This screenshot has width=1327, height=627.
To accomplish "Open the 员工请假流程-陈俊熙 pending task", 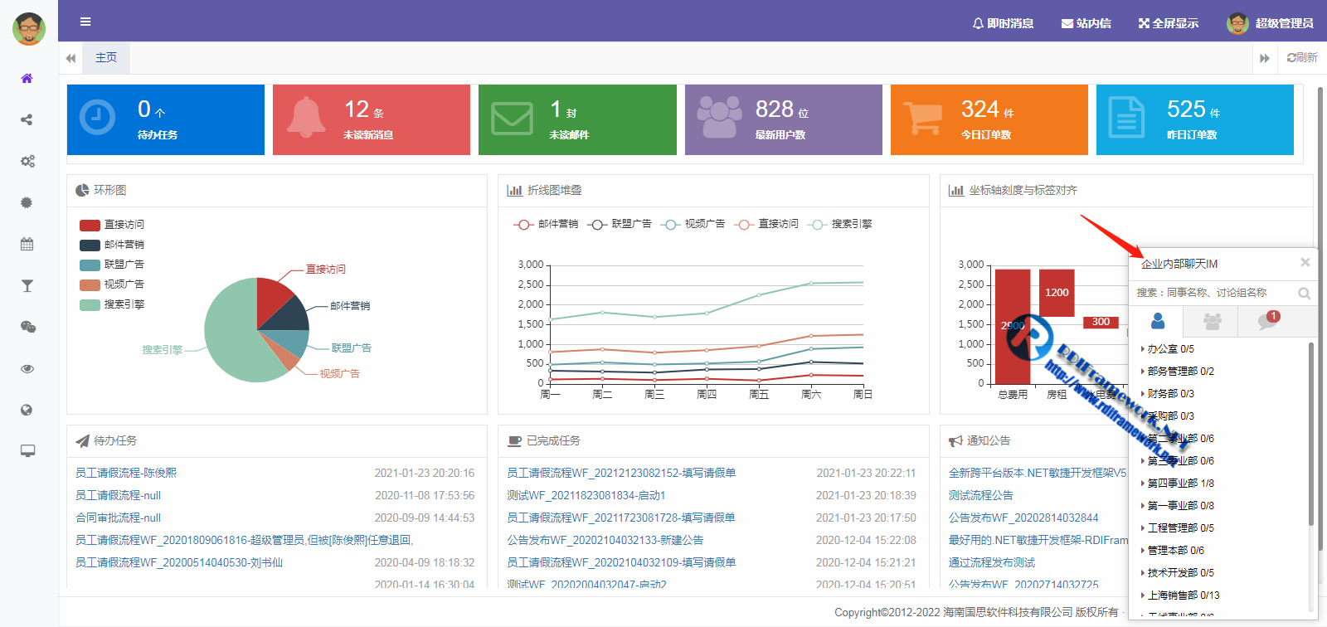I will point(126,473).
